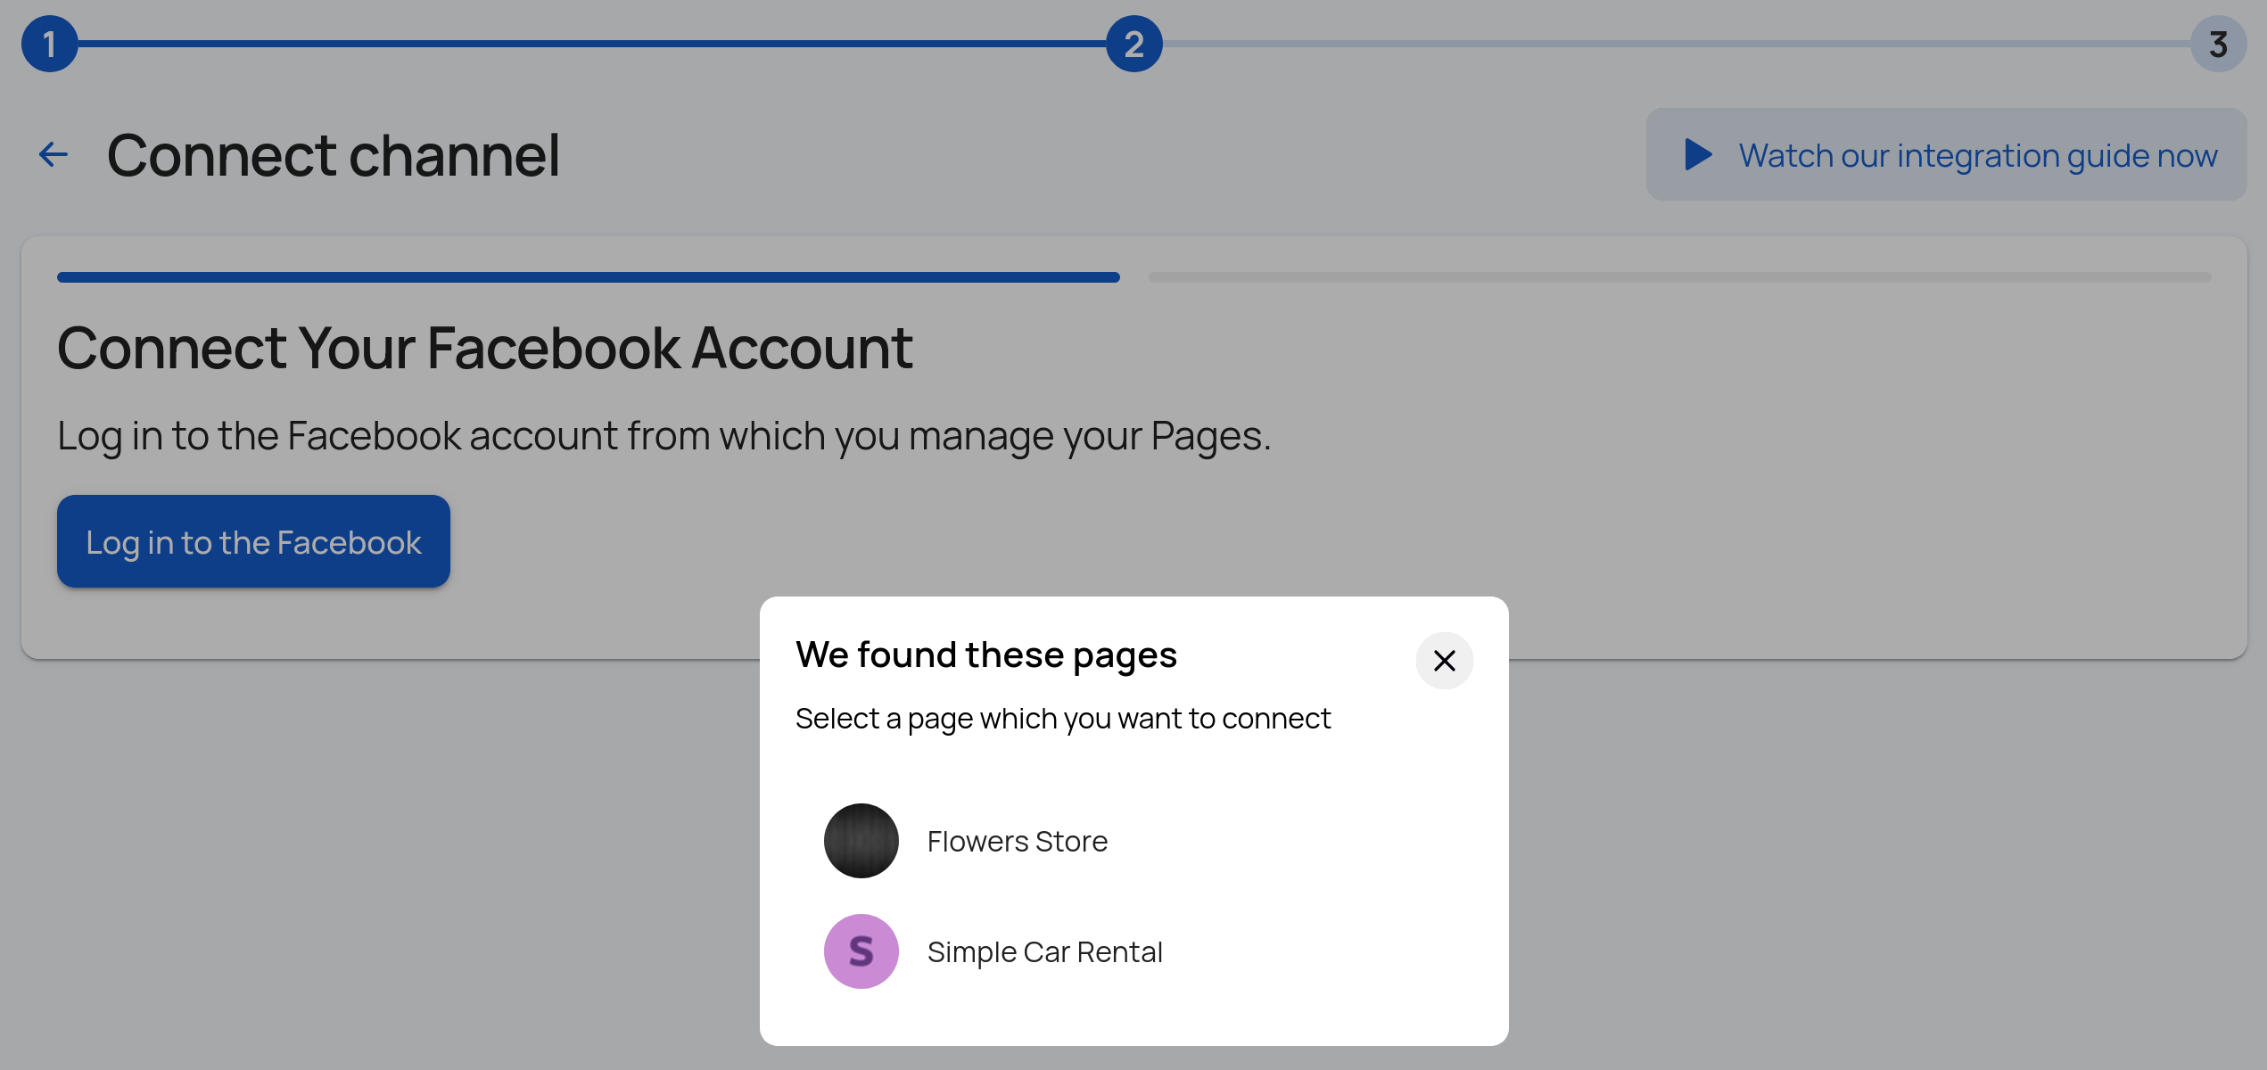Click the gray unfilled card progress bar

click(1679, 277)
